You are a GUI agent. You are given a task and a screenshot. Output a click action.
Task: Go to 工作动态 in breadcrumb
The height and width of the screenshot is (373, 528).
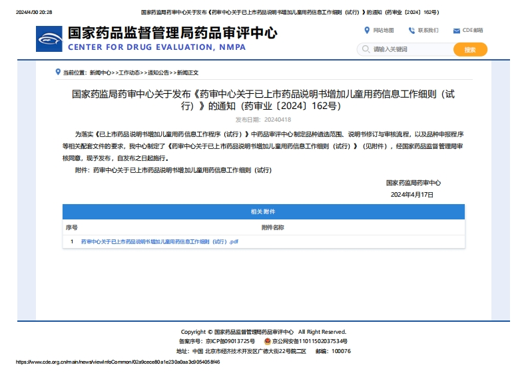(x=129, y=72)
